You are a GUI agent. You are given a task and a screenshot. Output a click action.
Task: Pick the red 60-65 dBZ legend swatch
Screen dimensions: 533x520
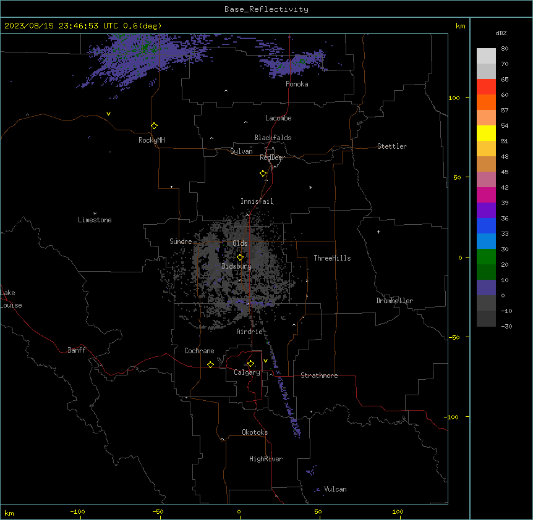pos(486,87)
